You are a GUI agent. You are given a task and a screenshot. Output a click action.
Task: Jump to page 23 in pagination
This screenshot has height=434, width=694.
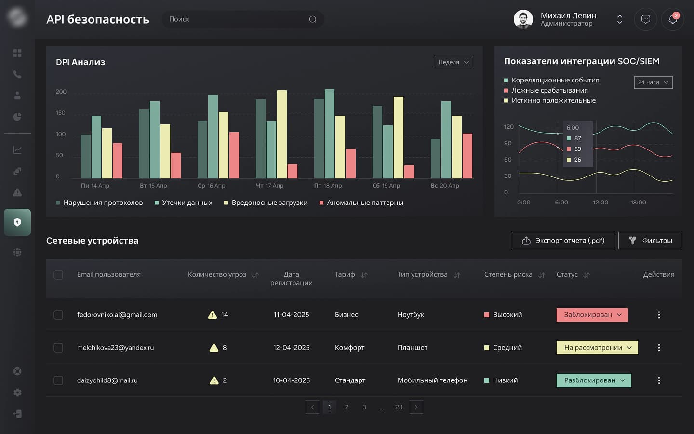(x=399, y=407)
